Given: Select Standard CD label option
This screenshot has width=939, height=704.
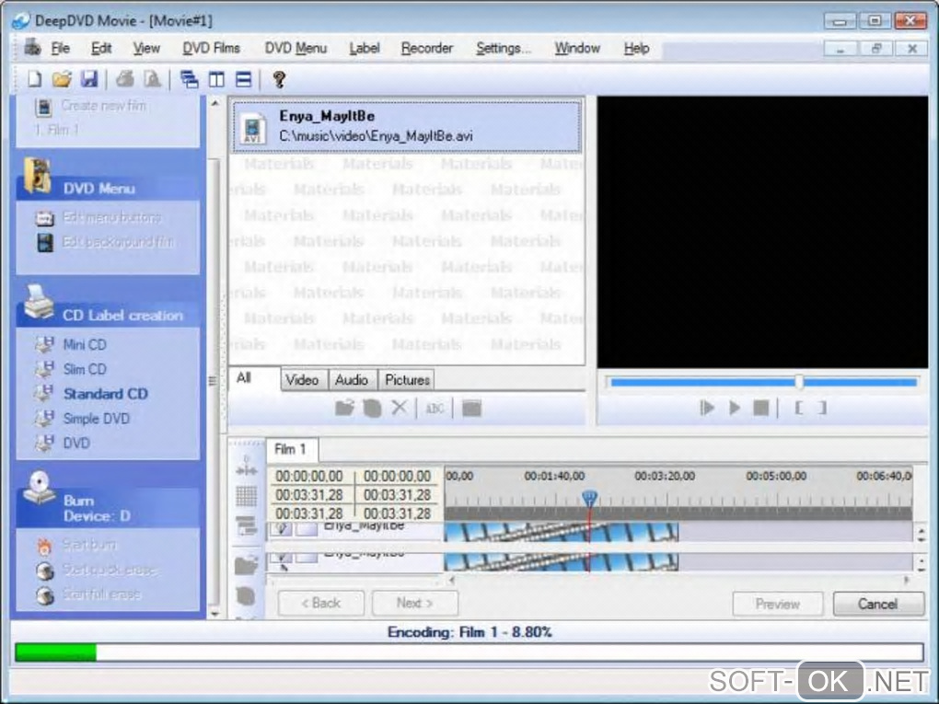Looking at the screenshot, I should click(x=105, y=394).
